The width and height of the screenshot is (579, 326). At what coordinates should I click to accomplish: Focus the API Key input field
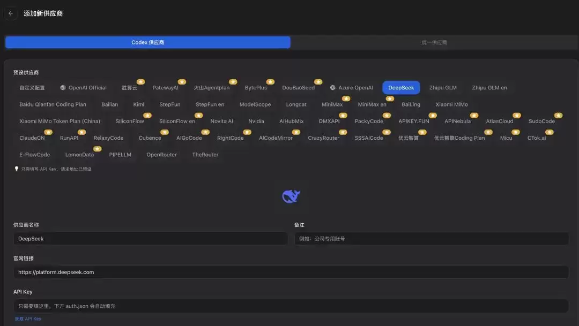[x=291, y=306]
